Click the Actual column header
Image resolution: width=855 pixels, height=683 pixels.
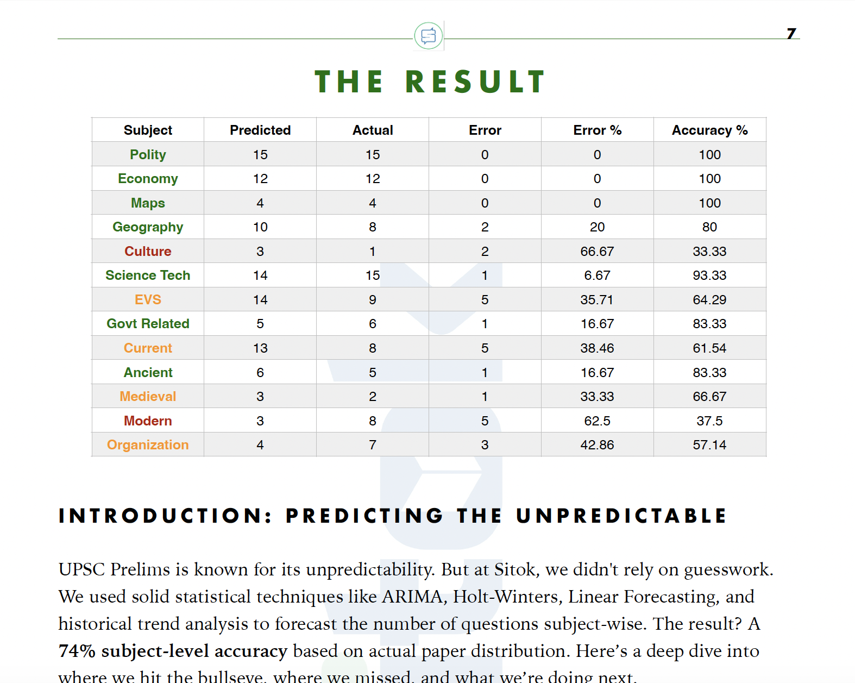pyautogui.click(x=373, y=130)
